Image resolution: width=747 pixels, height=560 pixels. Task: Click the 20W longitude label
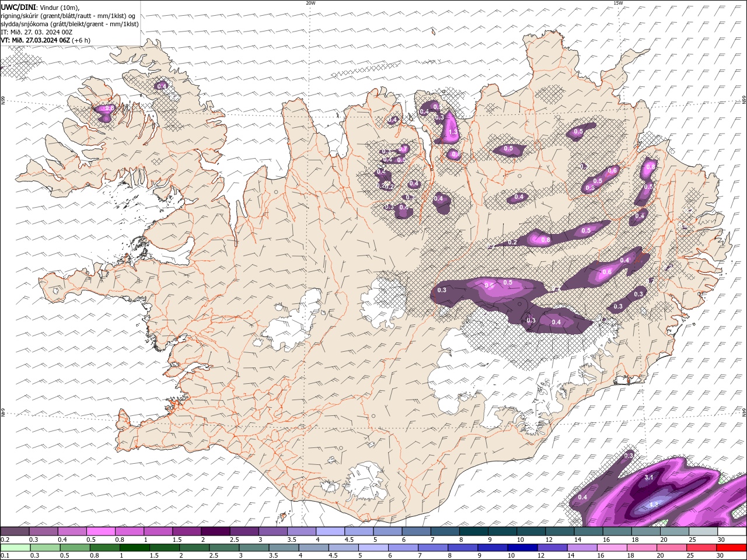point(310,3)
